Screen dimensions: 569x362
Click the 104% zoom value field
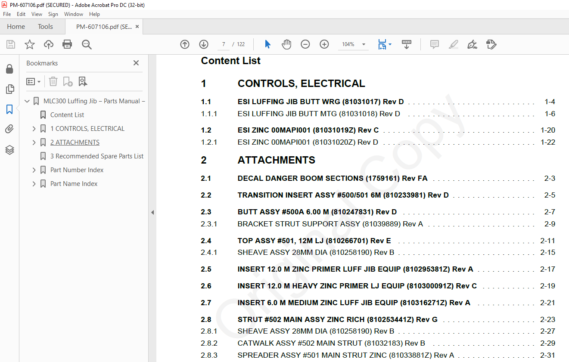(348, 44)
